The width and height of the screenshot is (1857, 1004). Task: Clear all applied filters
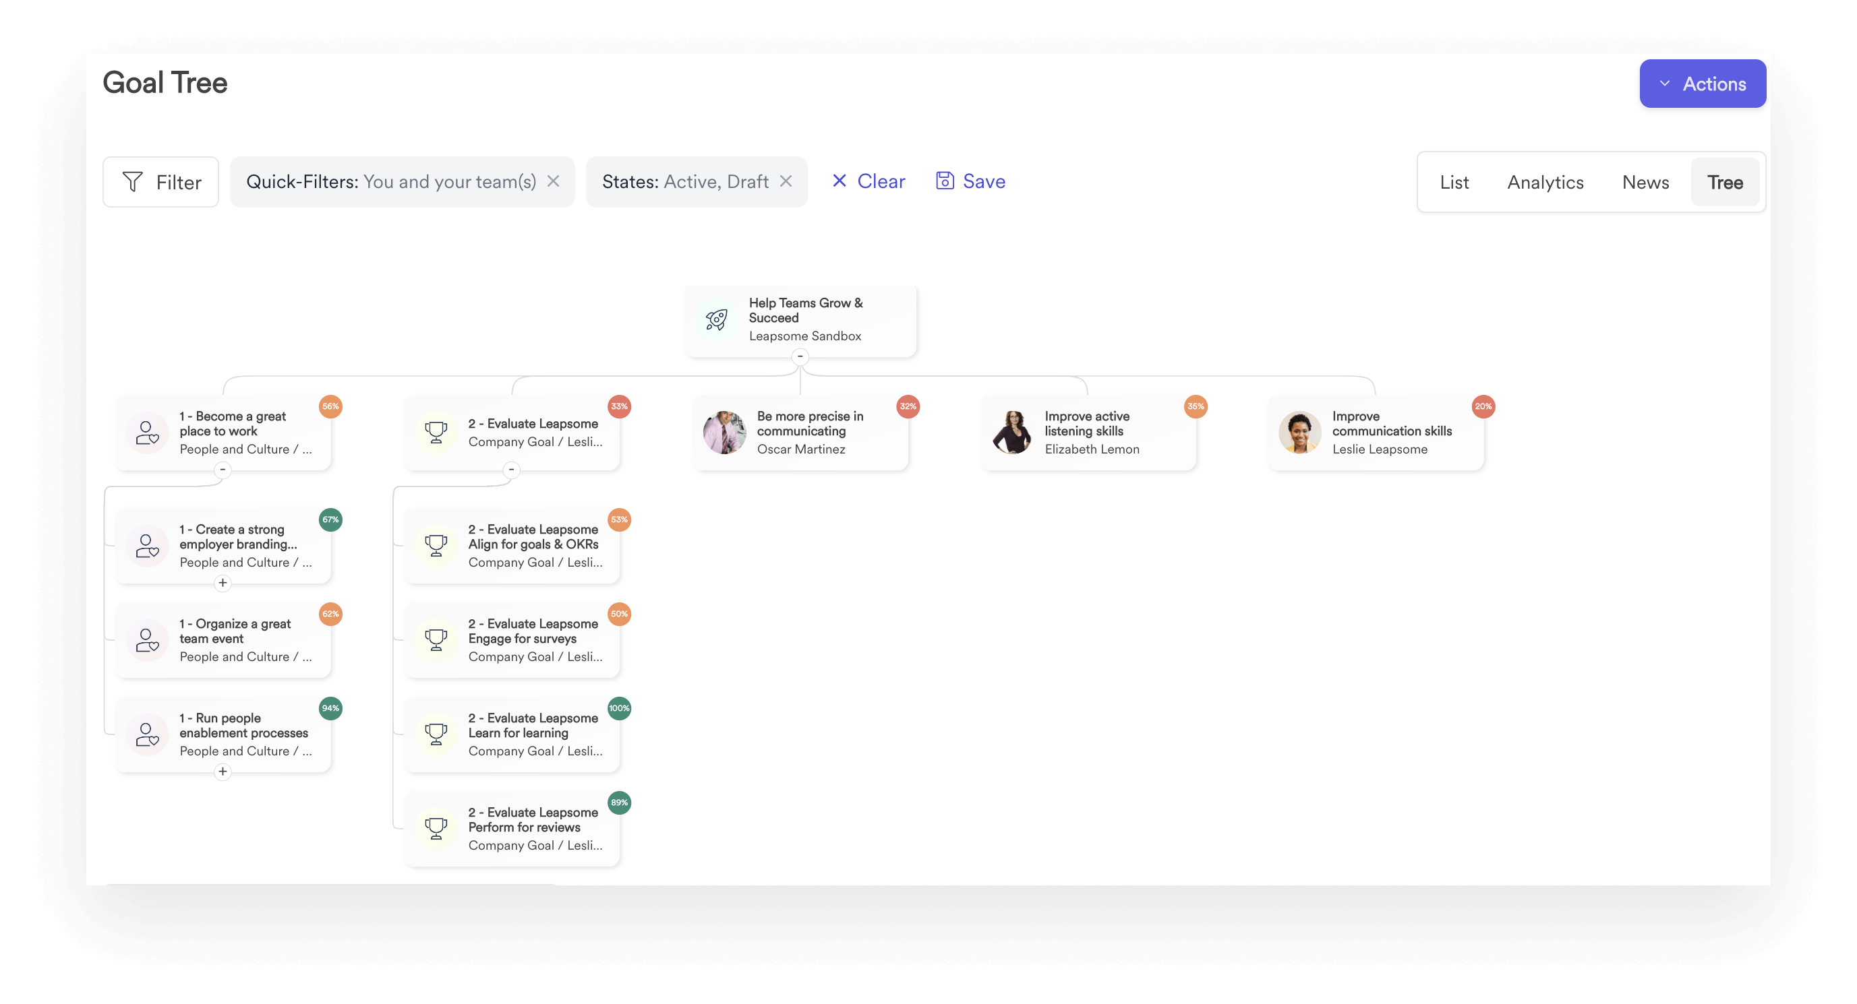pos(868,181)
